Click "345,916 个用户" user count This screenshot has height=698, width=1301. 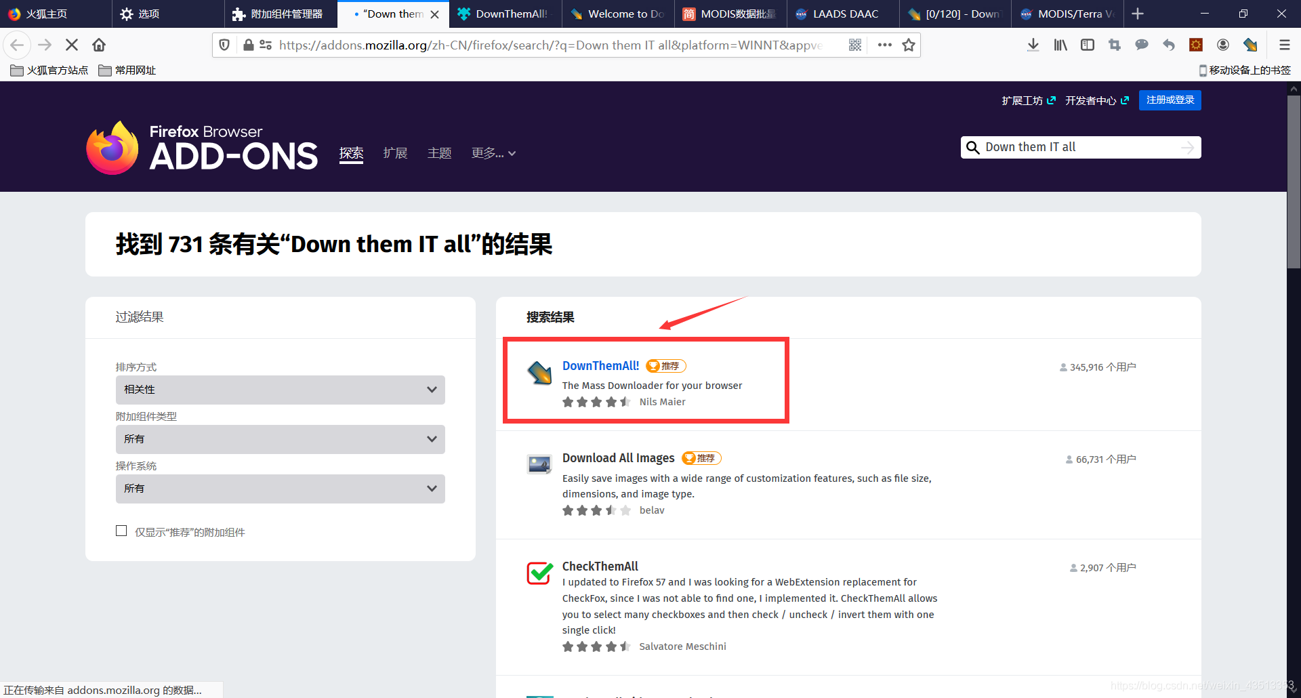pyautogui.click(x=1098, y=367)
